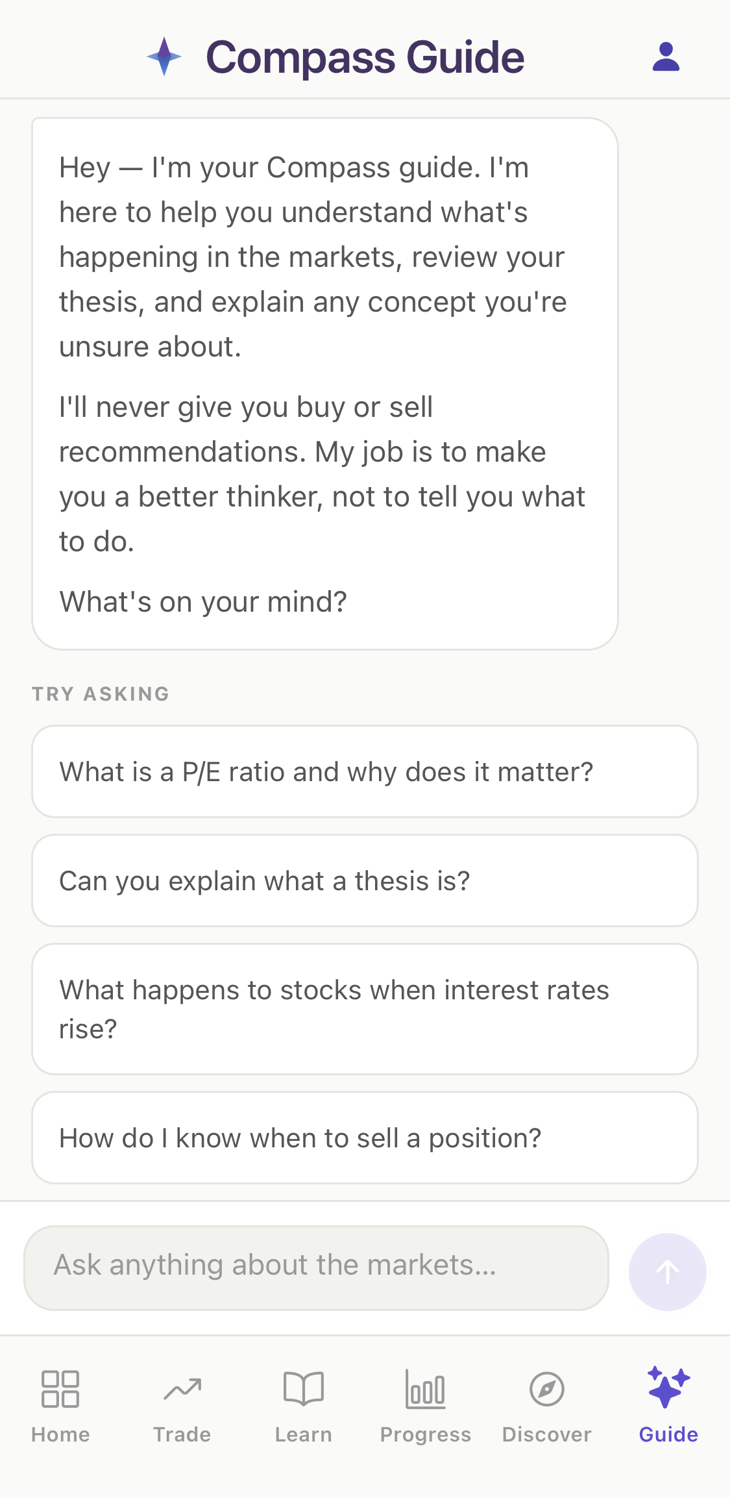
Task: Switch to the Trade tab label
Action: point(182,1434)
